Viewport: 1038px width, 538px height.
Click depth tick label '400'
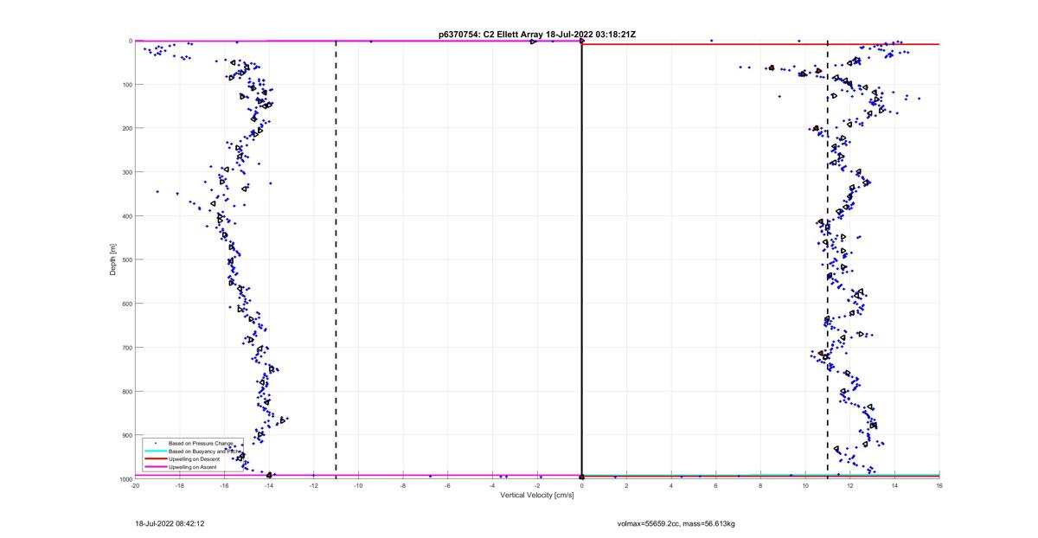[127, 216]
